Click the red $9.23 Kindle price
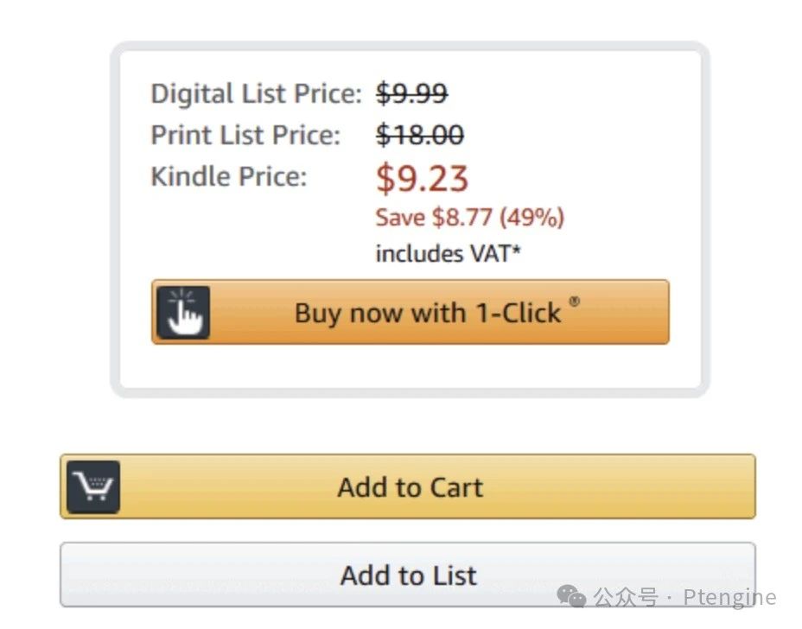The image size is (802, 629). point(422,179)
